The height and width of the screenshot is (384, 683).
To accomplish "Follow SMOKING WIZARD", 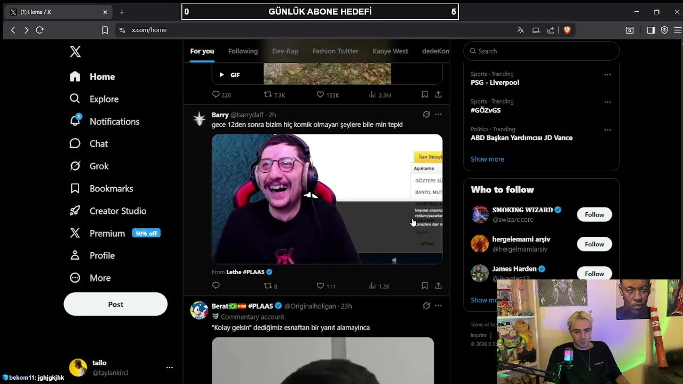I will (594, 214).
